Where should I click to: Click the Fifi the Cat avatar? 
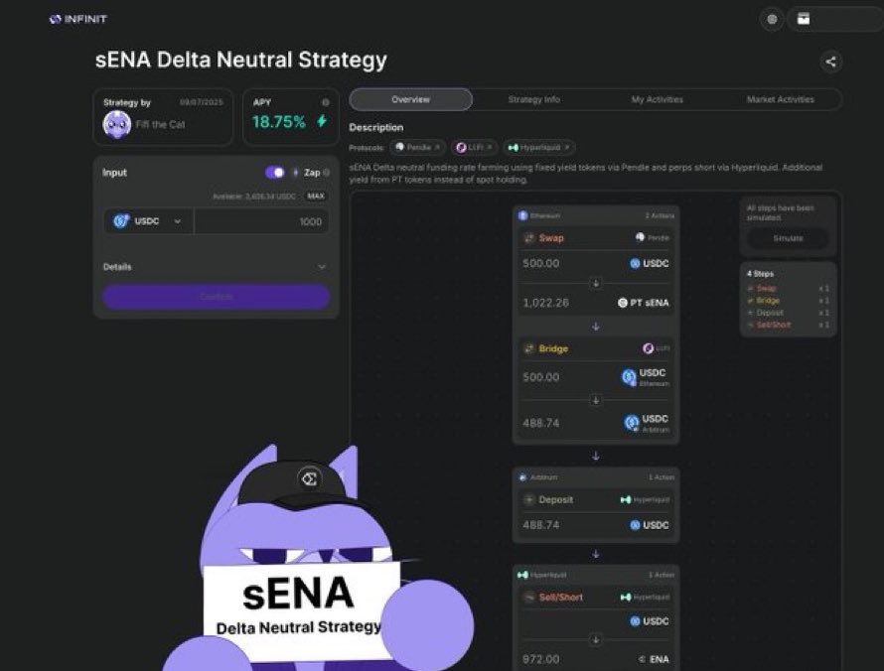point(116,124)
